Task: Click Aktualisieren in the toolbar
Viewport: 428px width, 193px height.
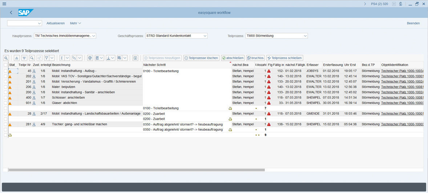Action: [x=56, y=23]
